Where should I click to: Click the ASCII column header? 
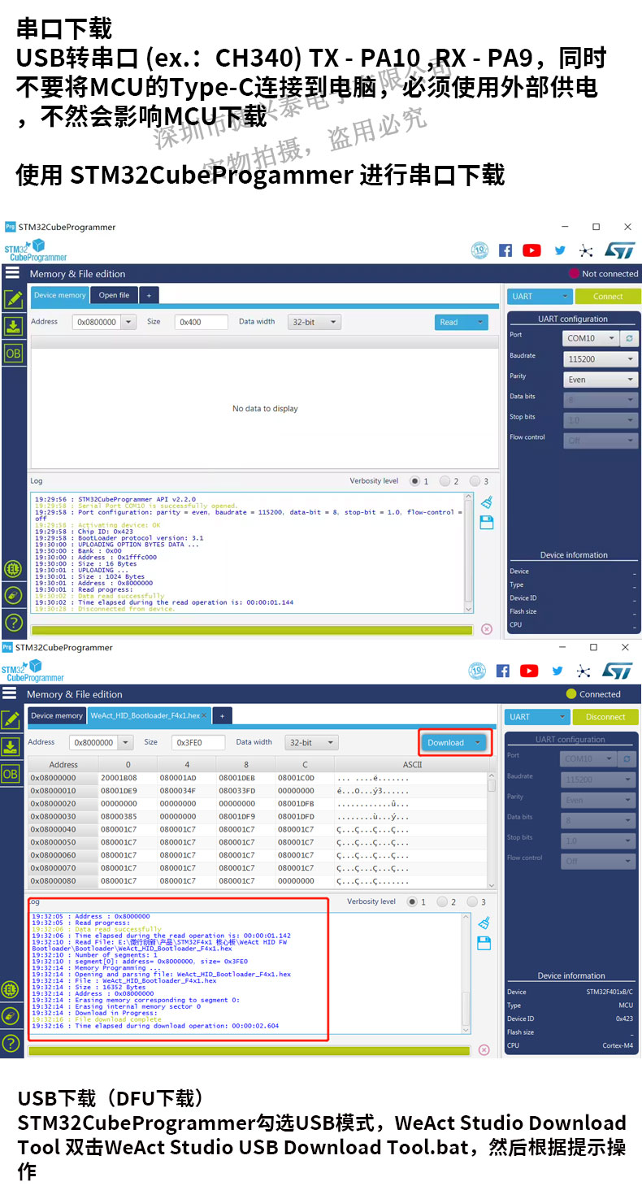pyautogui.click(x=412, y=764)
